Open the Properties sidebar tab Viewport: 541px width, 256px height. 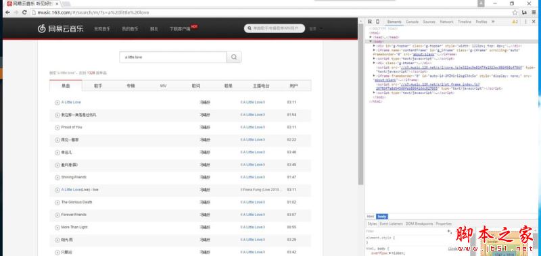pyautogui.click(x=444, y=224)
